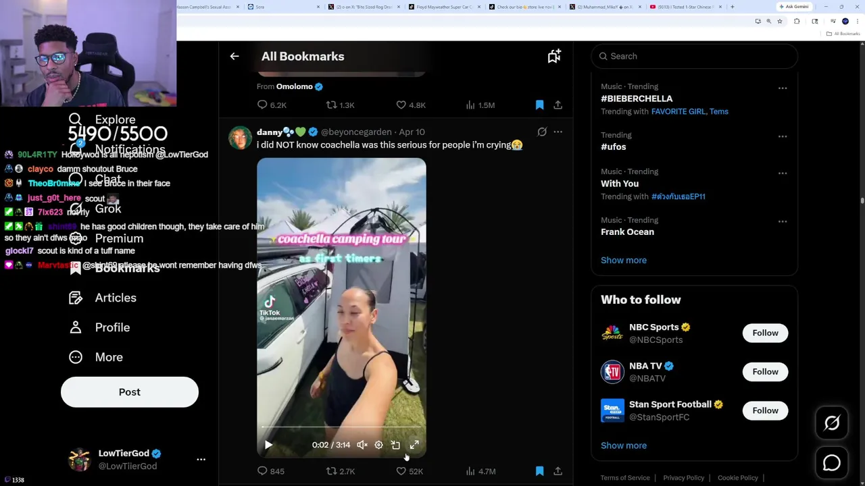This screenshot has height=486, width=865.
Task: View analytics showing 4.7M views
Action: 481,471
